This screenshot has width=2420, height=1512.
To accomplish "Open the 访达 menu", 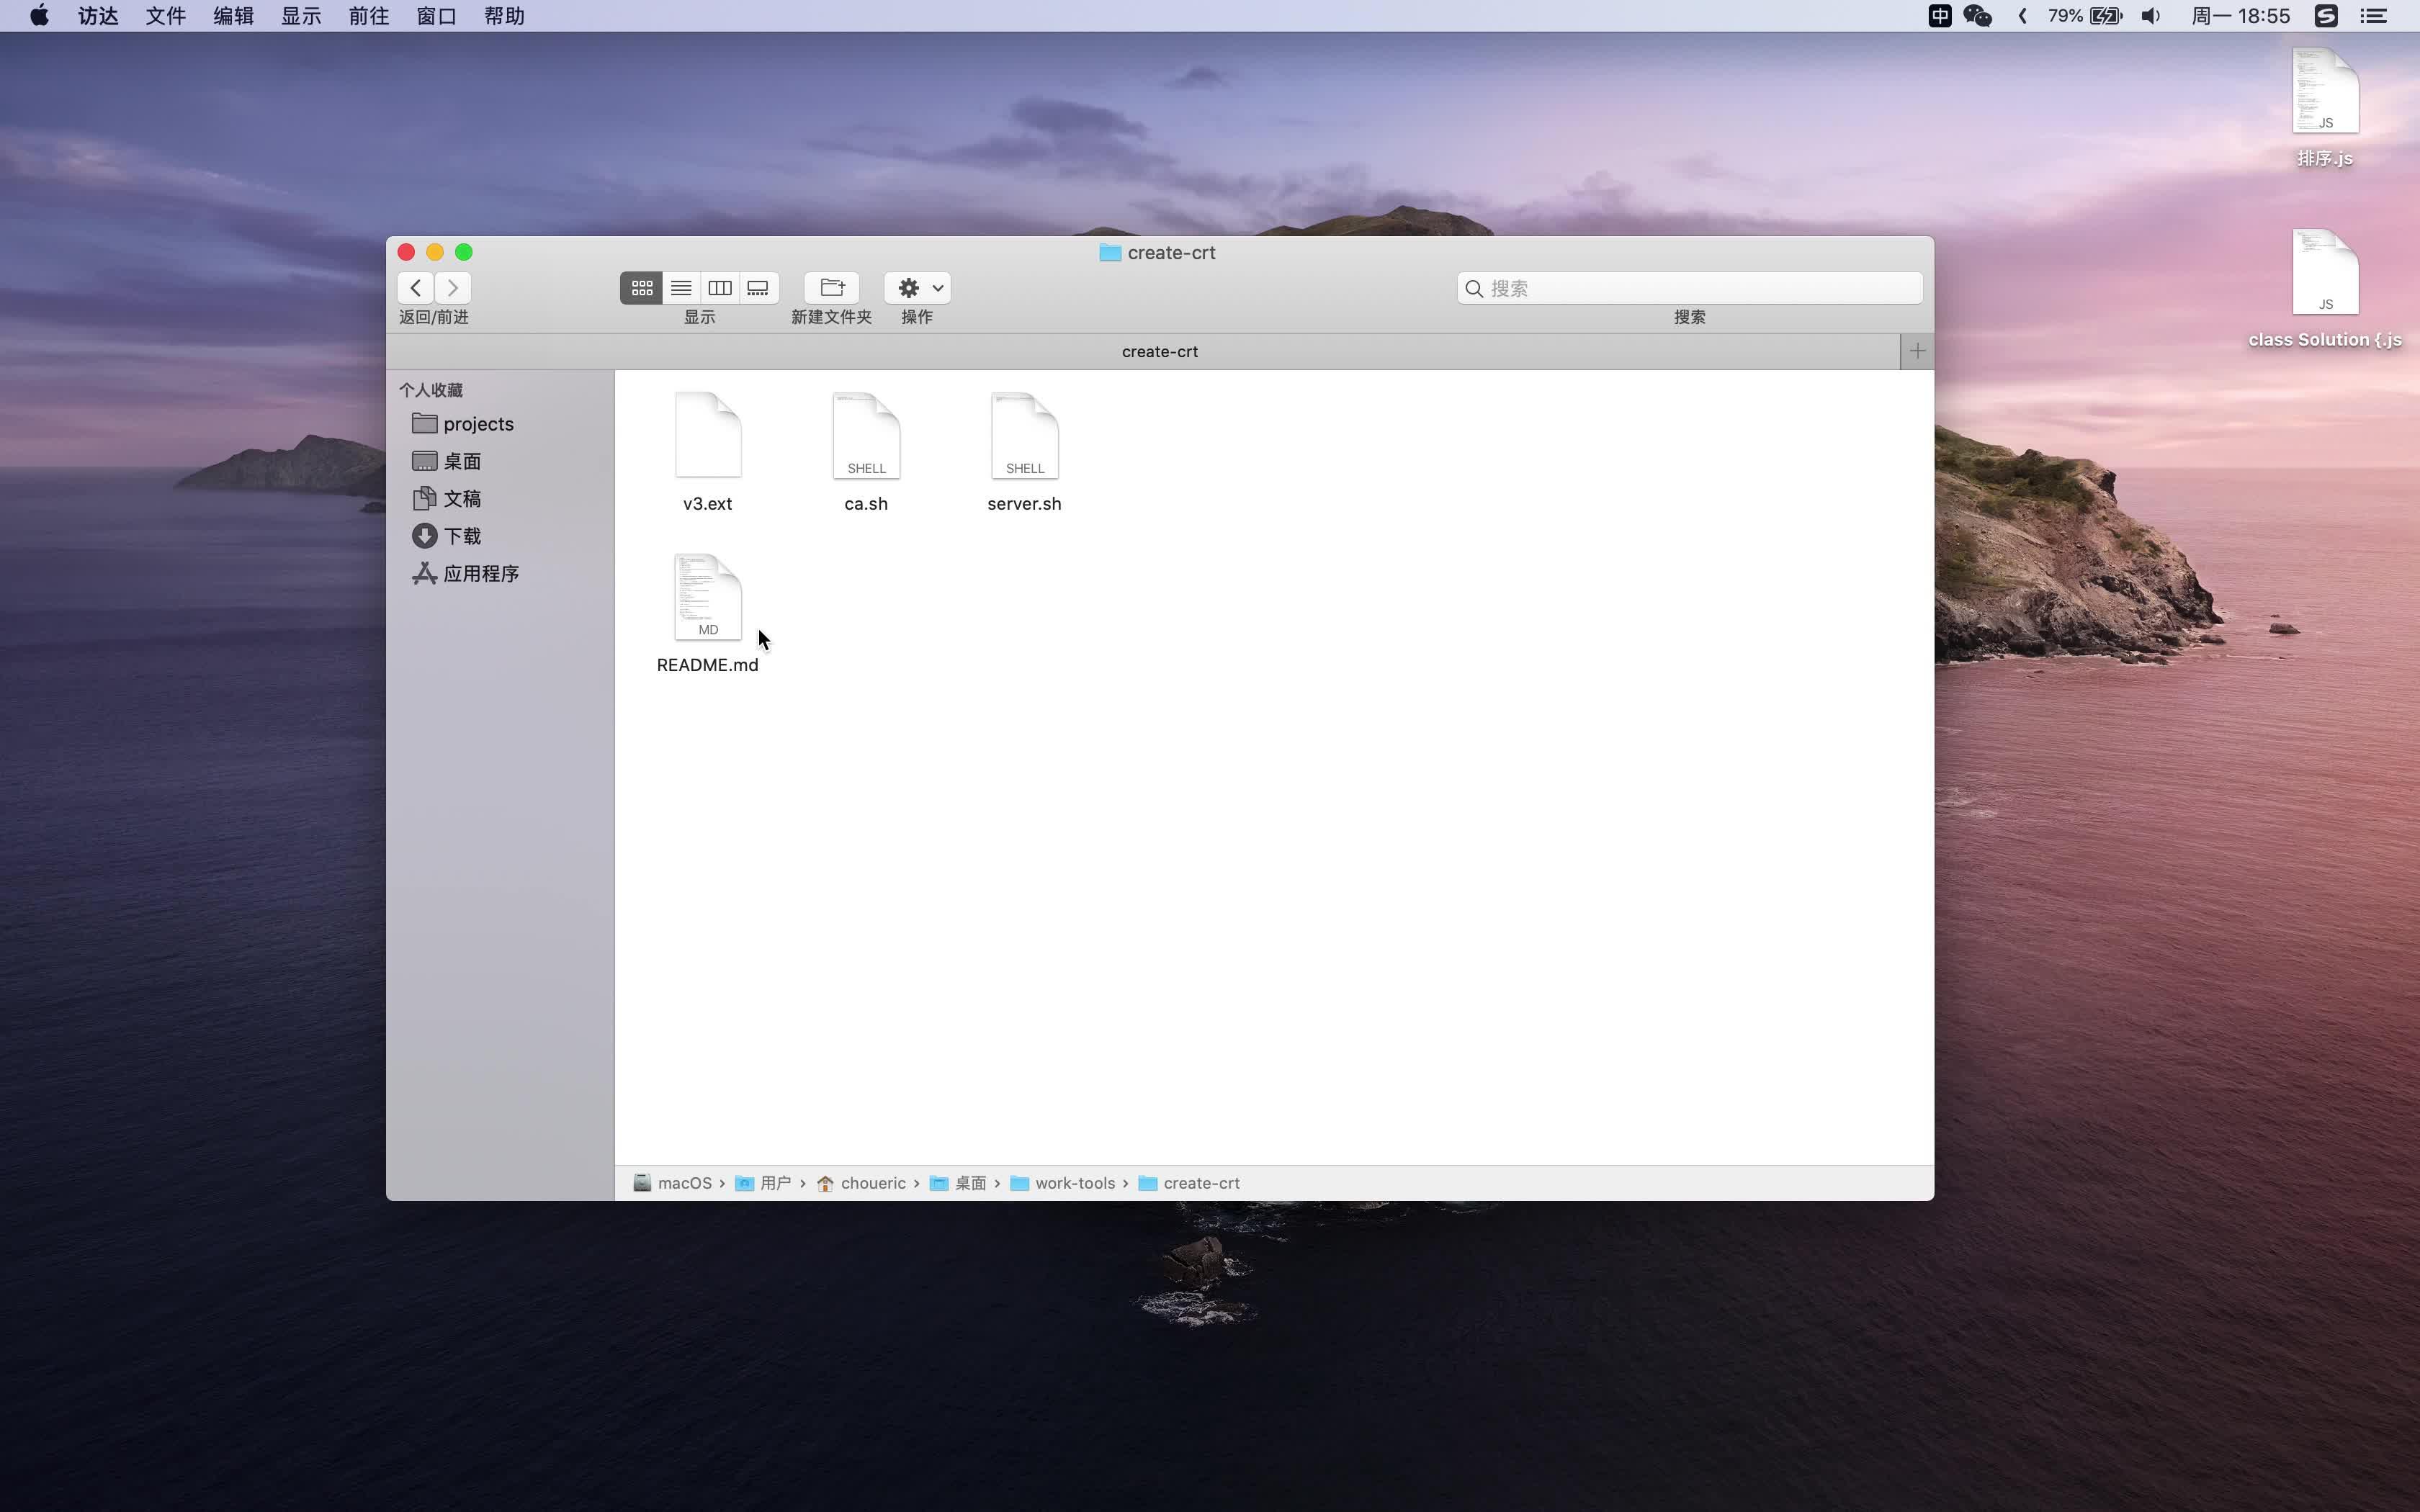I will pos(98,16).
